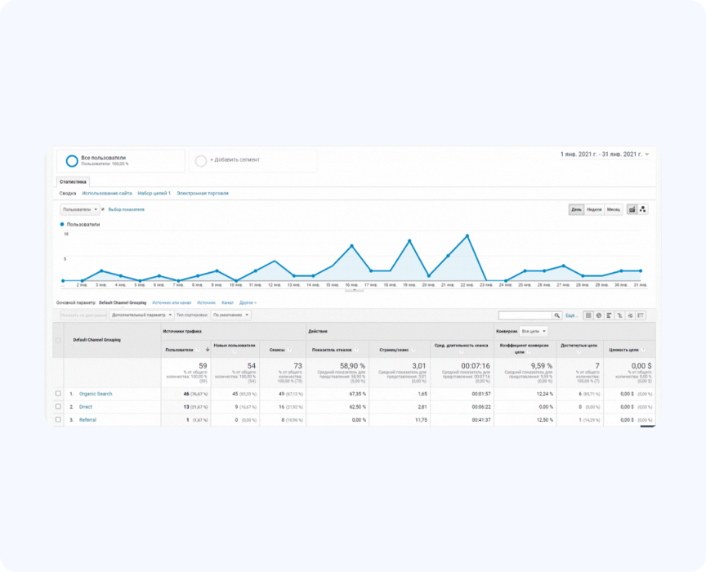Switch to line chart view icon
This screenshot has height=572, width=706.
click(x=632, y=209)
